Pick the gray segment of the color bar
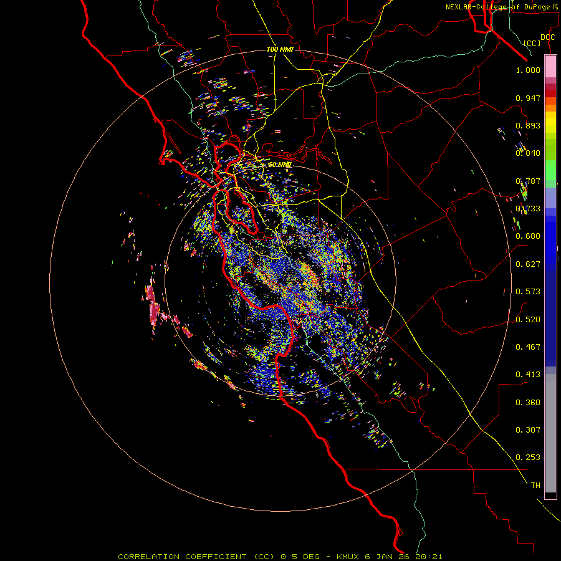The width and height of the screenshot is (561, 561). 550,433
